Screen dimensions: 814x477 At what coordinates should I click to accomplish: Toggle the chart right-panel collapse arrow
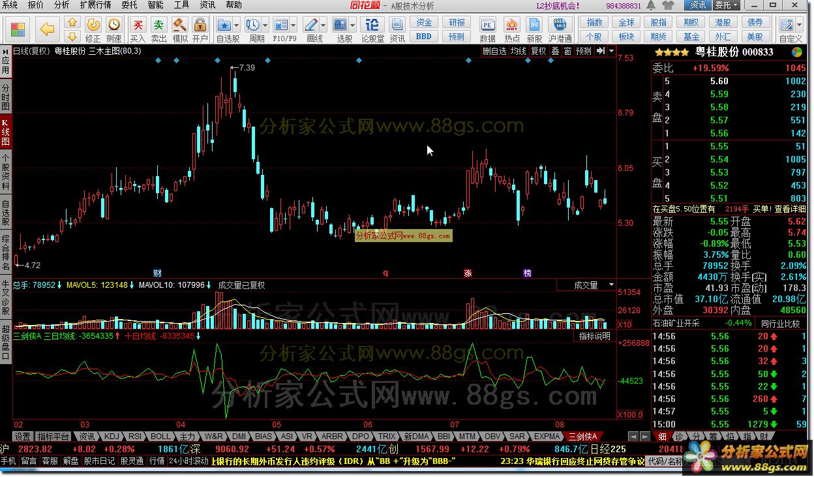pos(600,51)
